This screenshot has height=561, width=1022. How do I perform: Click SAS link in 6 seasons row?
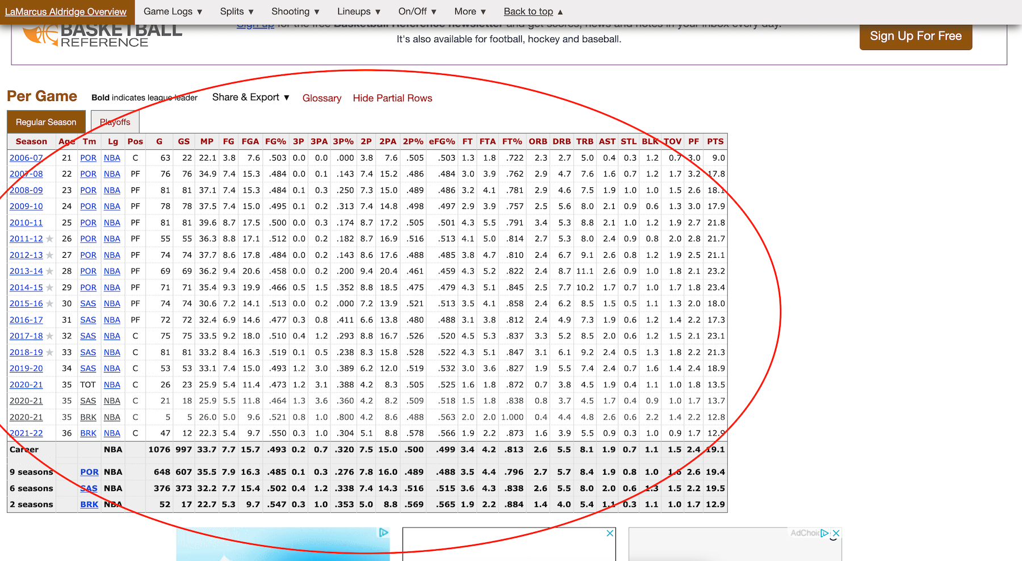tap(89, 488)
